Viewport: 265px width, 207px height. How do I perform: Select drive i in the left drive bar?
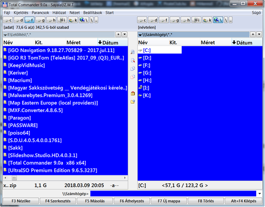(62, 20)
